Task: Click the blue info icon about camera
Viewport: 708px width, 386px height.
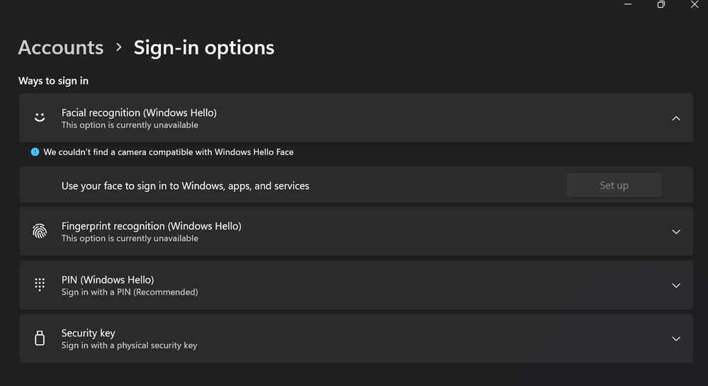Action: (35, 152)
